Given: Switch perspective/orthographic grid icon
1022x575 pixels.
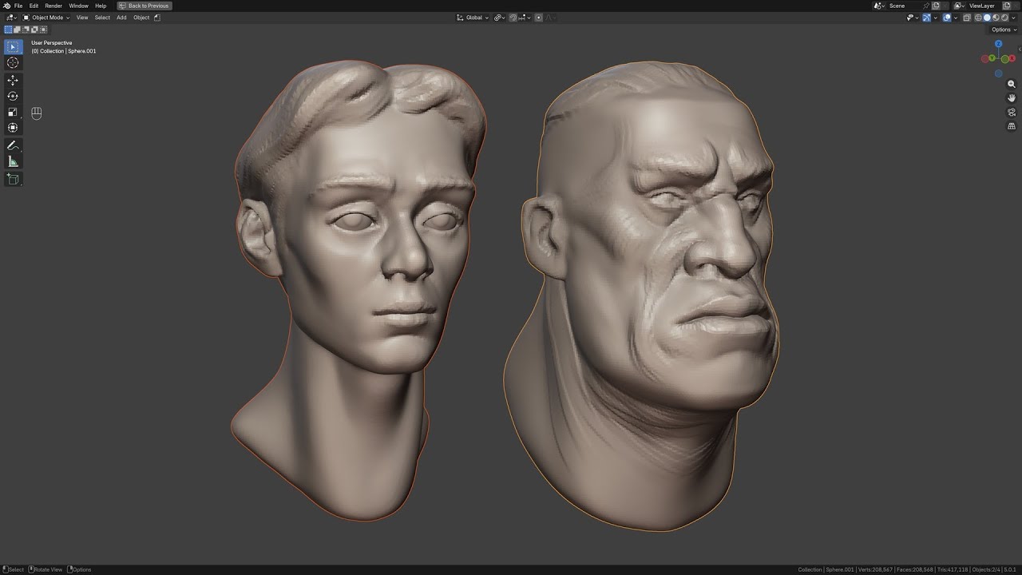Looking at the screenshot, I should pyautogui.click(x=1012, y=126).
